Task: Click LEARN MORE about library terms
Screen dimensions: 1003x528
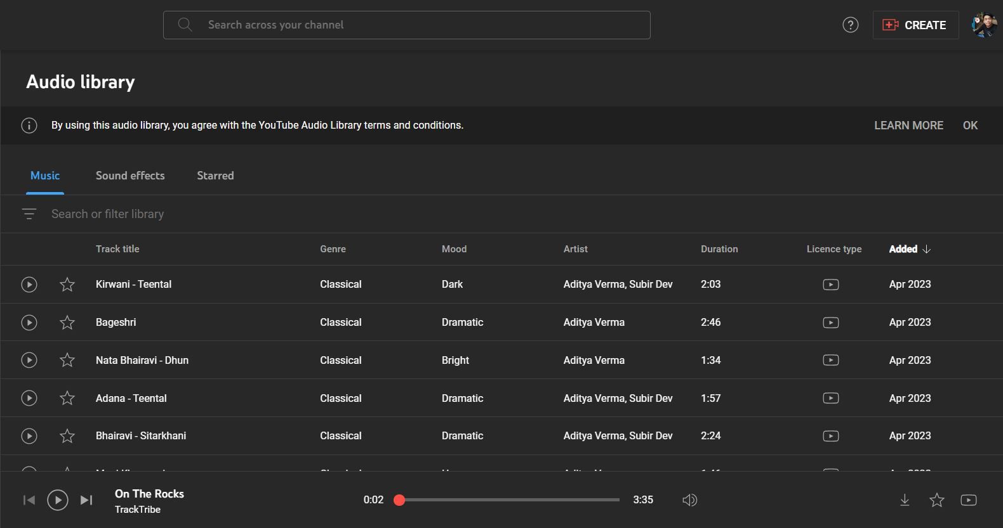Action: [x=908, y=126]
